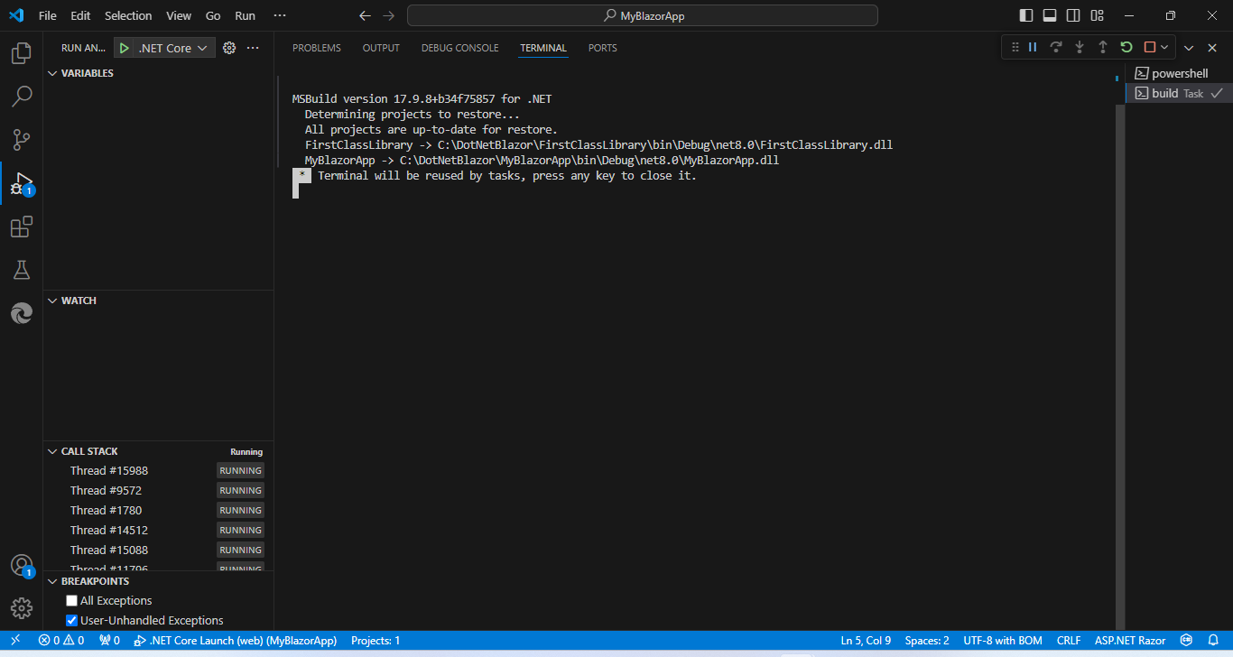Step Out using the debug toolbar
This screenshot has width=1233, height=657.
1102,47
